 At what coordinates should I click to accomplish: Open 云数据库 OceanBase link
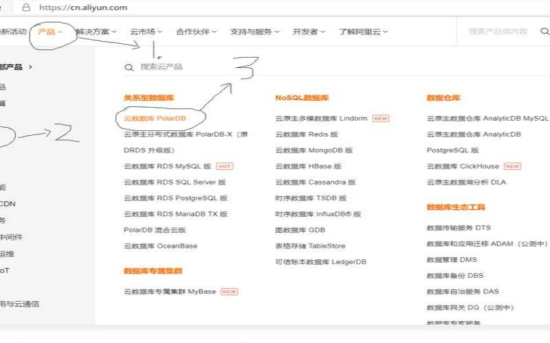click(160, 246)
